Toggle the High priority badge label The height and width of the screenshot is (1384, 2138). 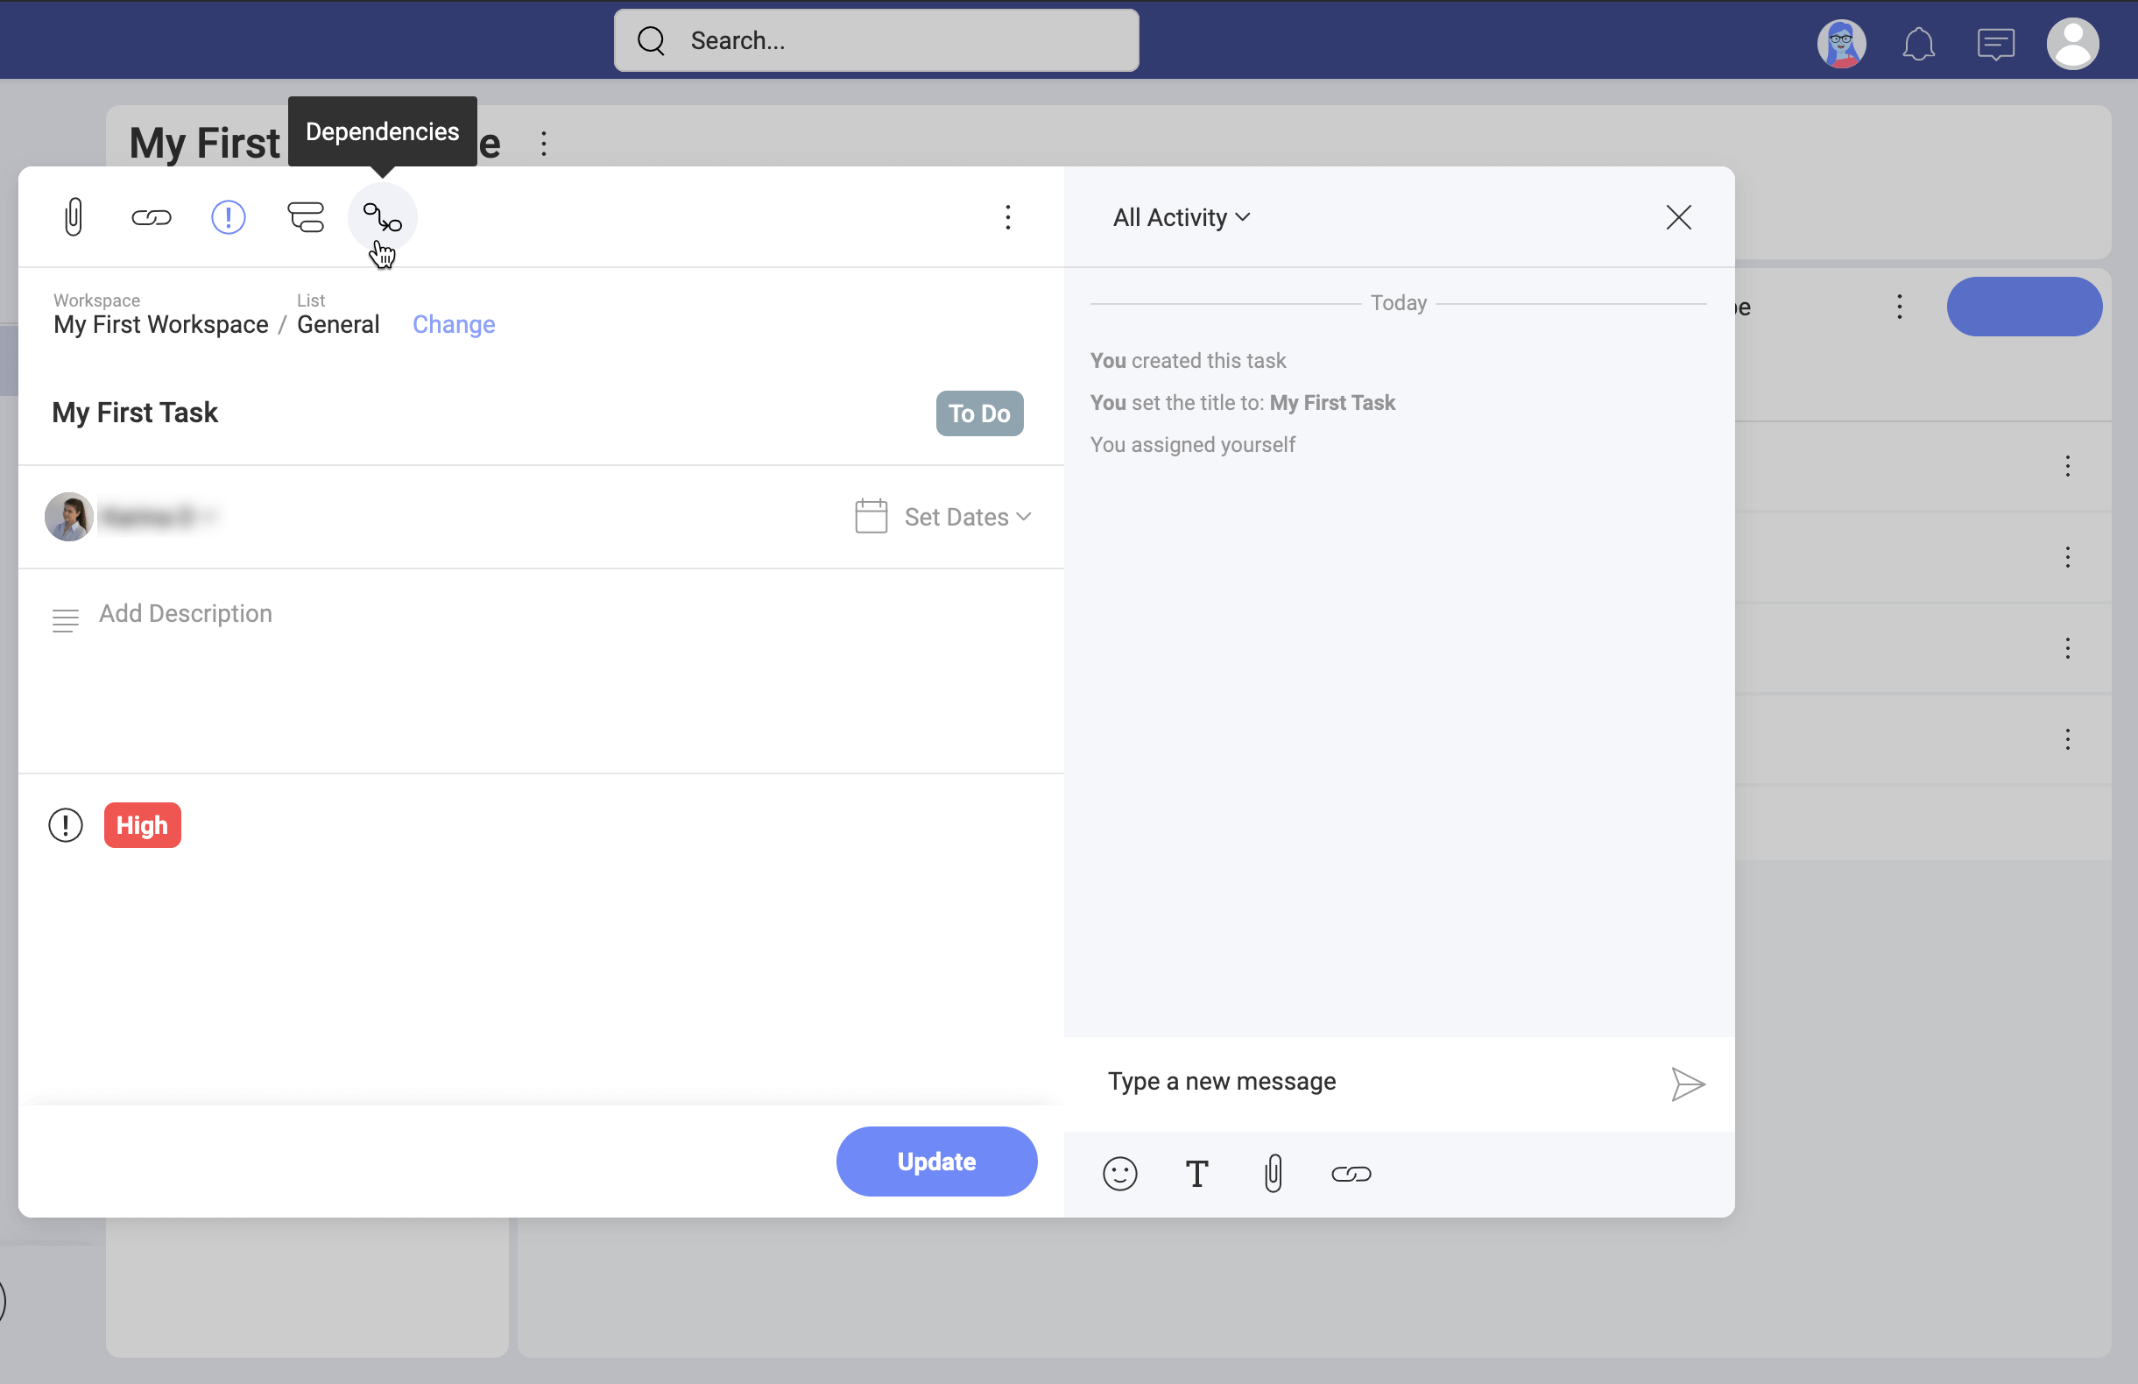(142, 826)
